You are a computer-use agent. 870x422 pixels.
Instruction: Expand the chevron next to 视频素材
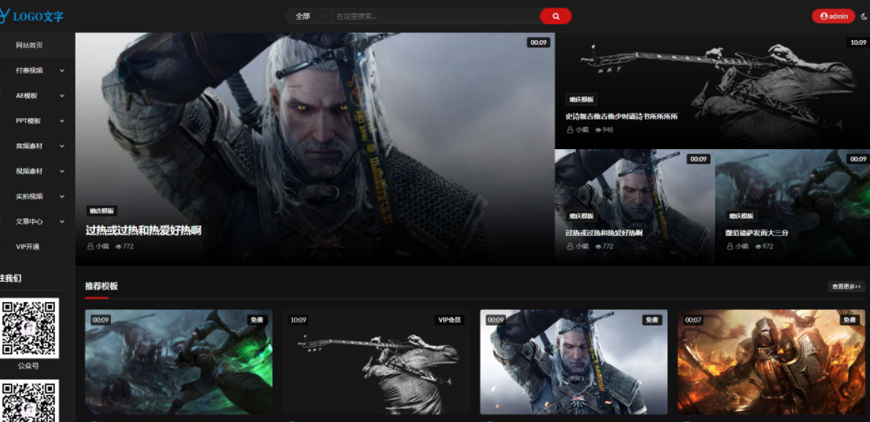[x=61, y=171]
